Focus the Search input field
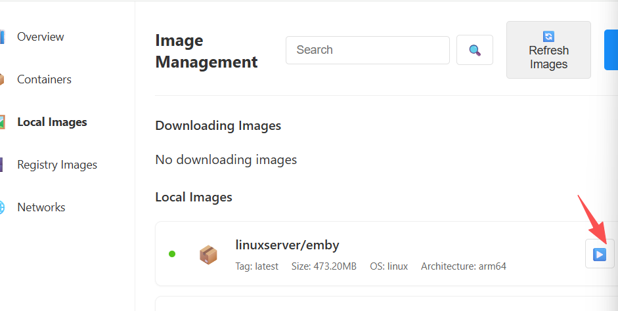 tap(367, 50)
